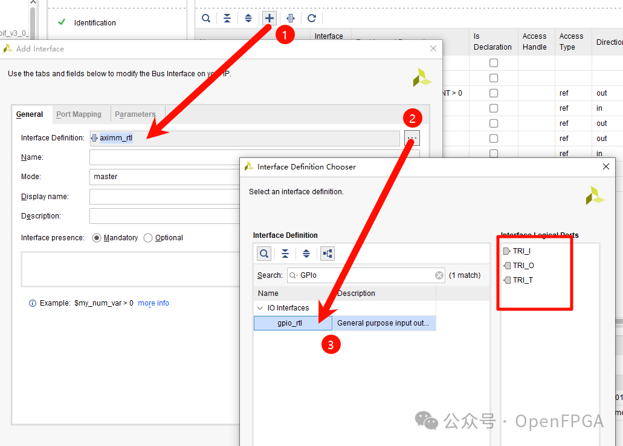Click the Access Handle column header
This screenshot has width=623, height=446.
(536, 42)
